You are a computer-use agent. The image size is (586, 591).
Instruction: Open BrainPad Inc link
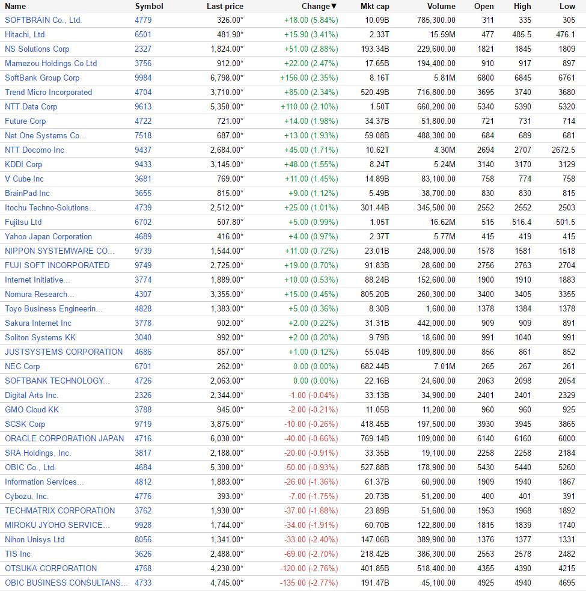[27, 194]
